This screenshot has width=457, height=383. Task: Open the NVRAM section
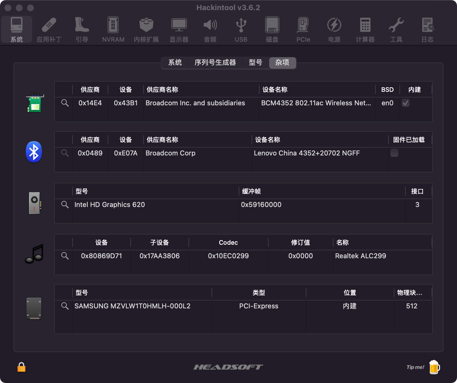[x=113, y=30]
